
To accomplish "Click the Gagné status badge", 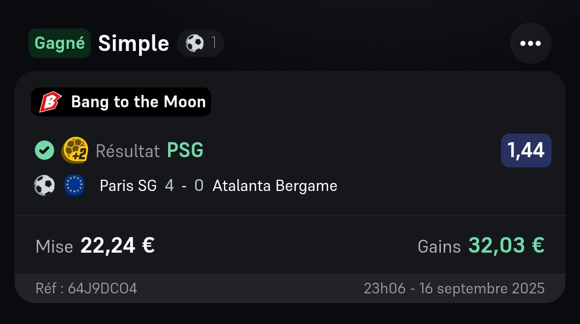I will point(60,43).
